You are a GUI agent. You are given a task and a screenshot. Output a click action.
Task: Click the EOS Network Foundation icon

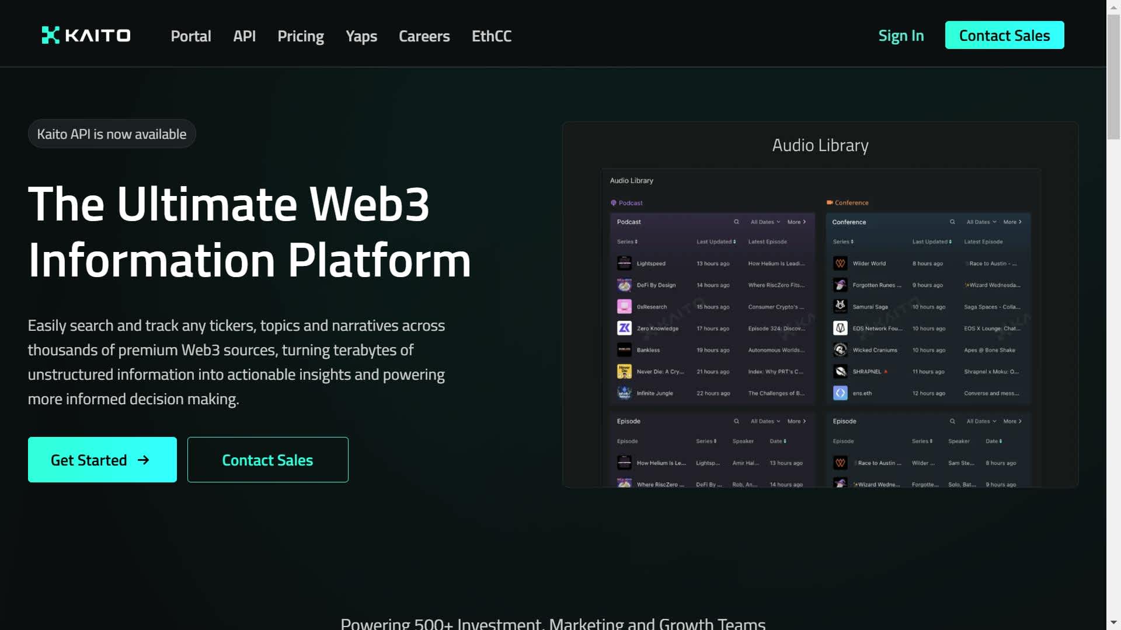pos(840,328)
